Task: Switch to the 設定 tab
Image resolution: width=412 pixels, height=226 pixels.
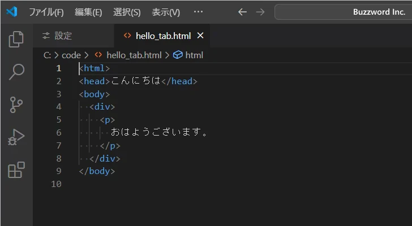Action: [x=74, y=36]
